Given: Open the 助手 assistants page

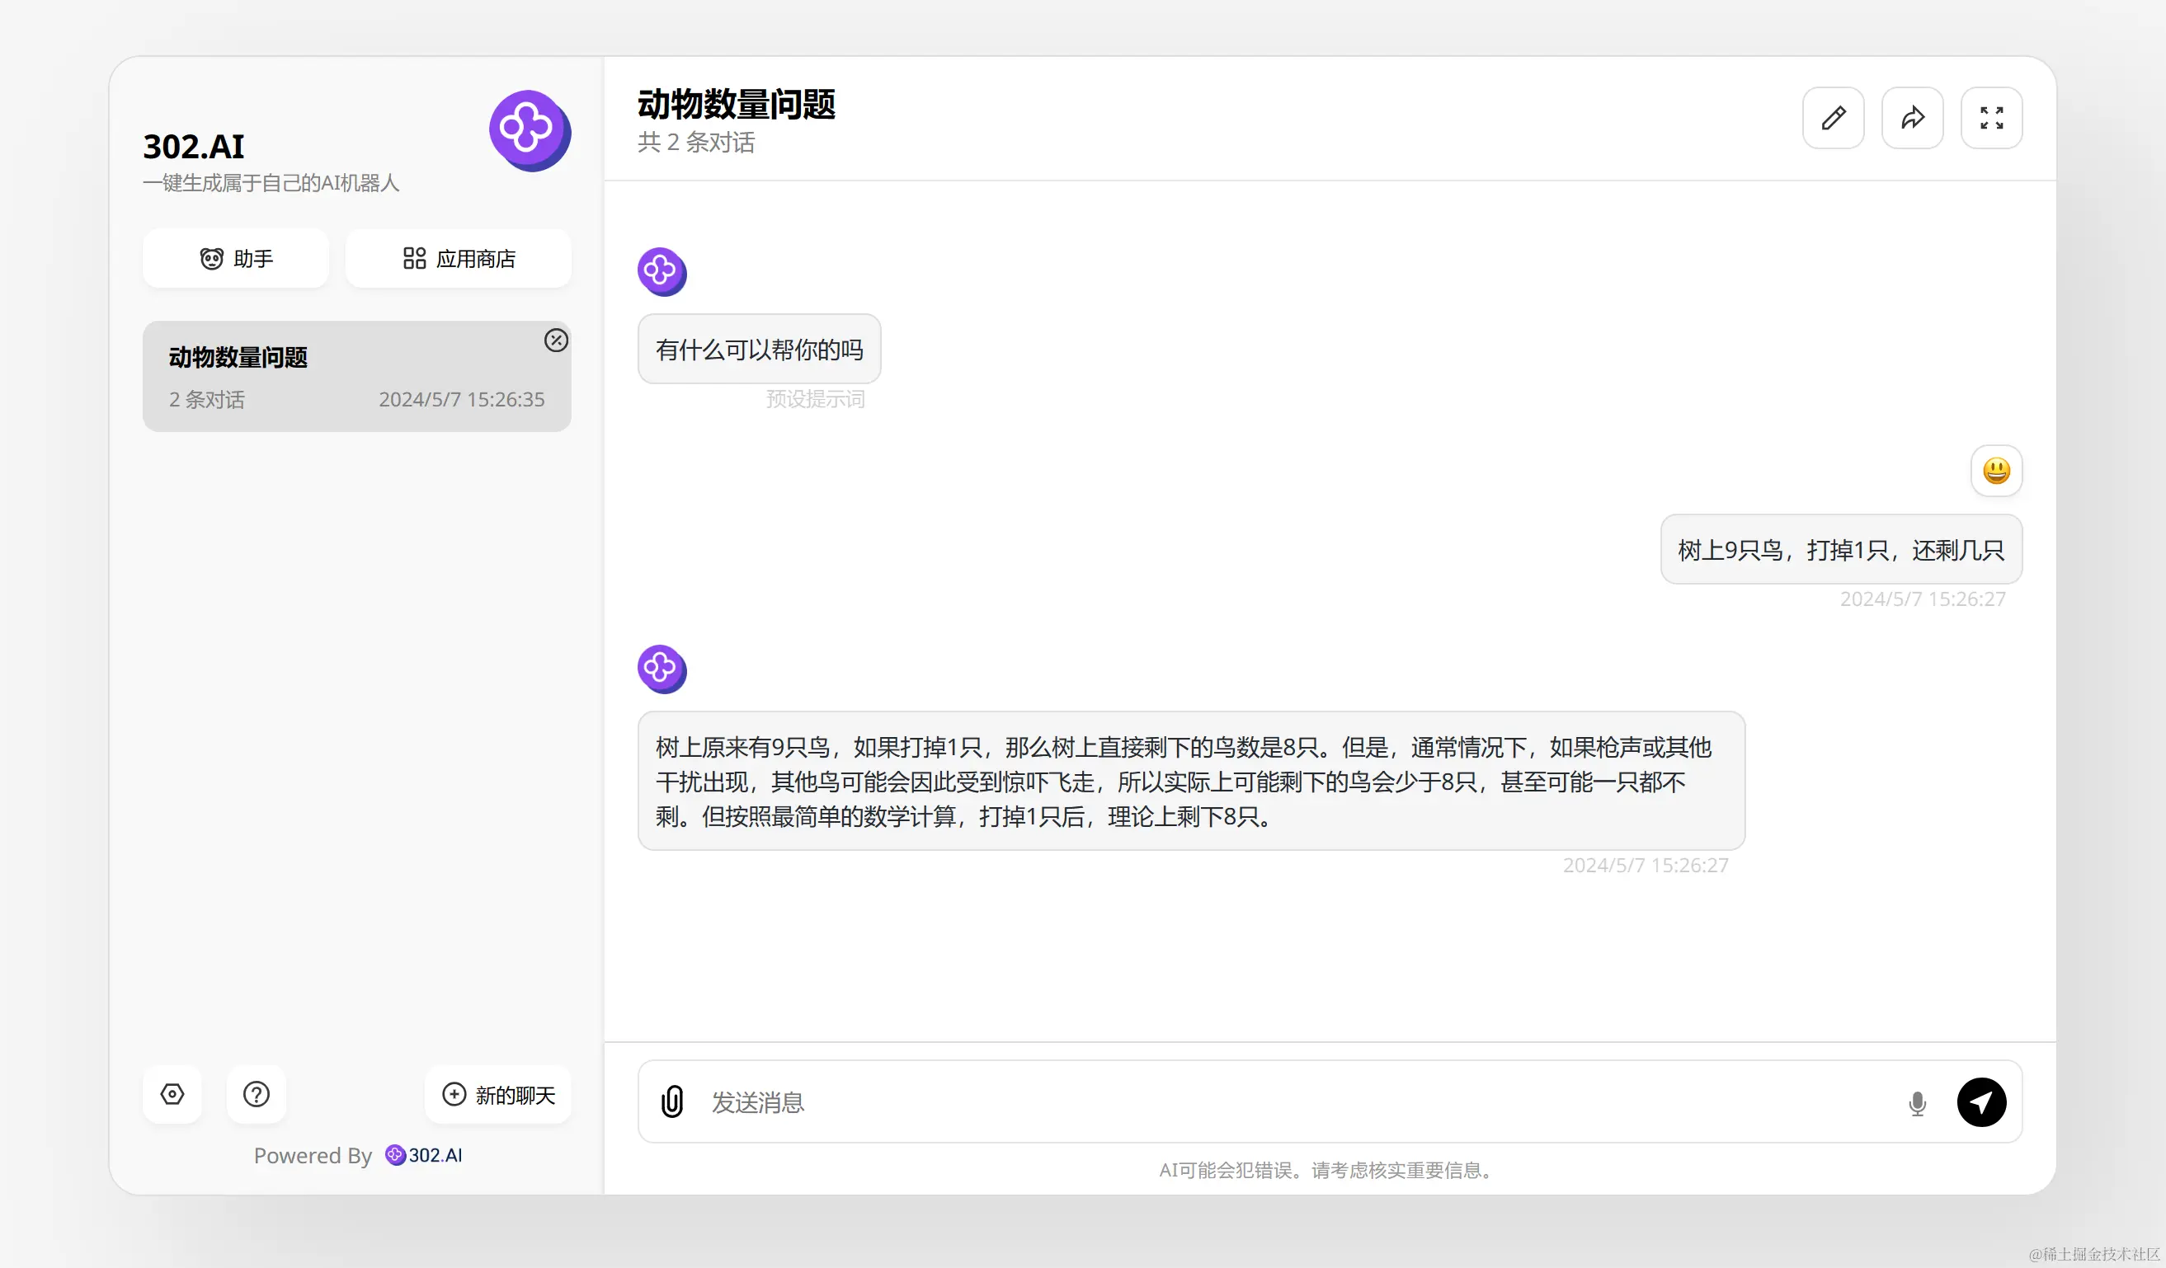Looking at the screenshot, I should click(236, 259).
